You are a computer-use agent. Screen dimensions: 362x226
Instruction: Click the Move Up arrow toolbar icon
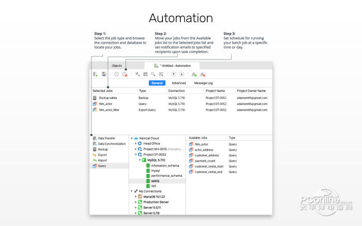pyautogui.click(x=174, y=74)
